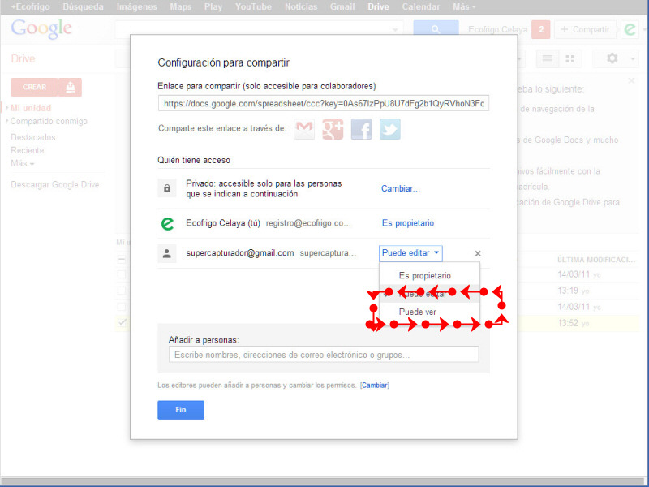This screenshot has height=487, width=649.
Task: Click the blue search button
Action: (x=436, y=29)
